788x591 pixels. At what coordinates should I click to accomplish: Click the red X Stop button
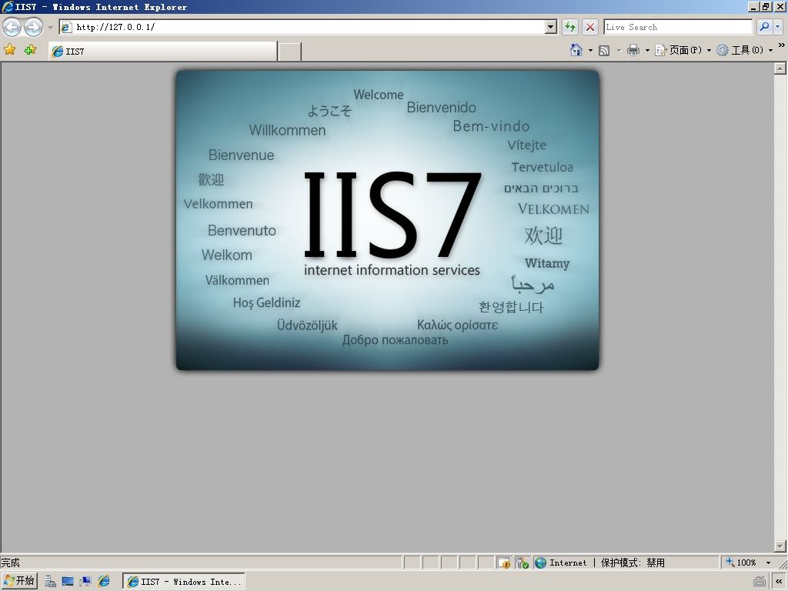pyautogui.click(x=590, y=27)
